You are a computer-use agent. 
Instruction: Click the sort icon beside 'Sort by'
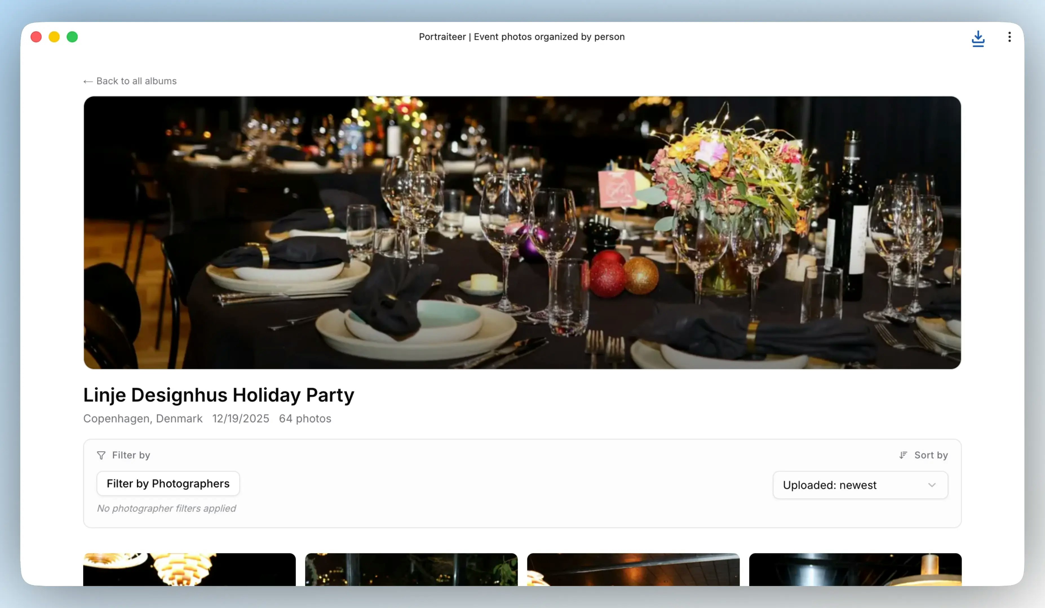(x=903, y=455)
